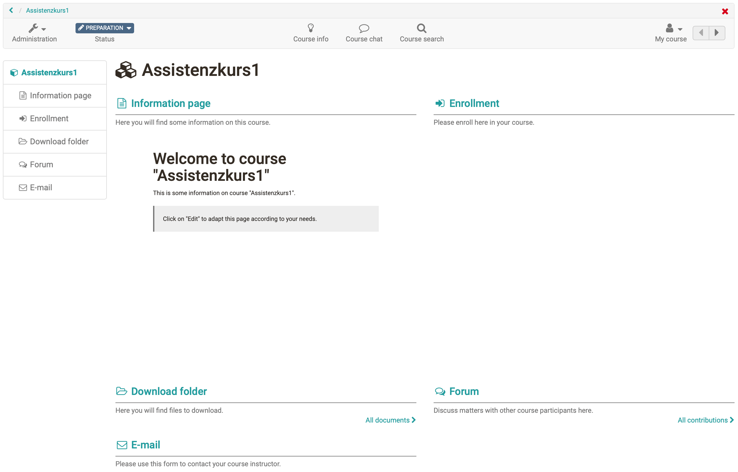
Task: Open My course user icon menu
Action: (x=669, y=28)
